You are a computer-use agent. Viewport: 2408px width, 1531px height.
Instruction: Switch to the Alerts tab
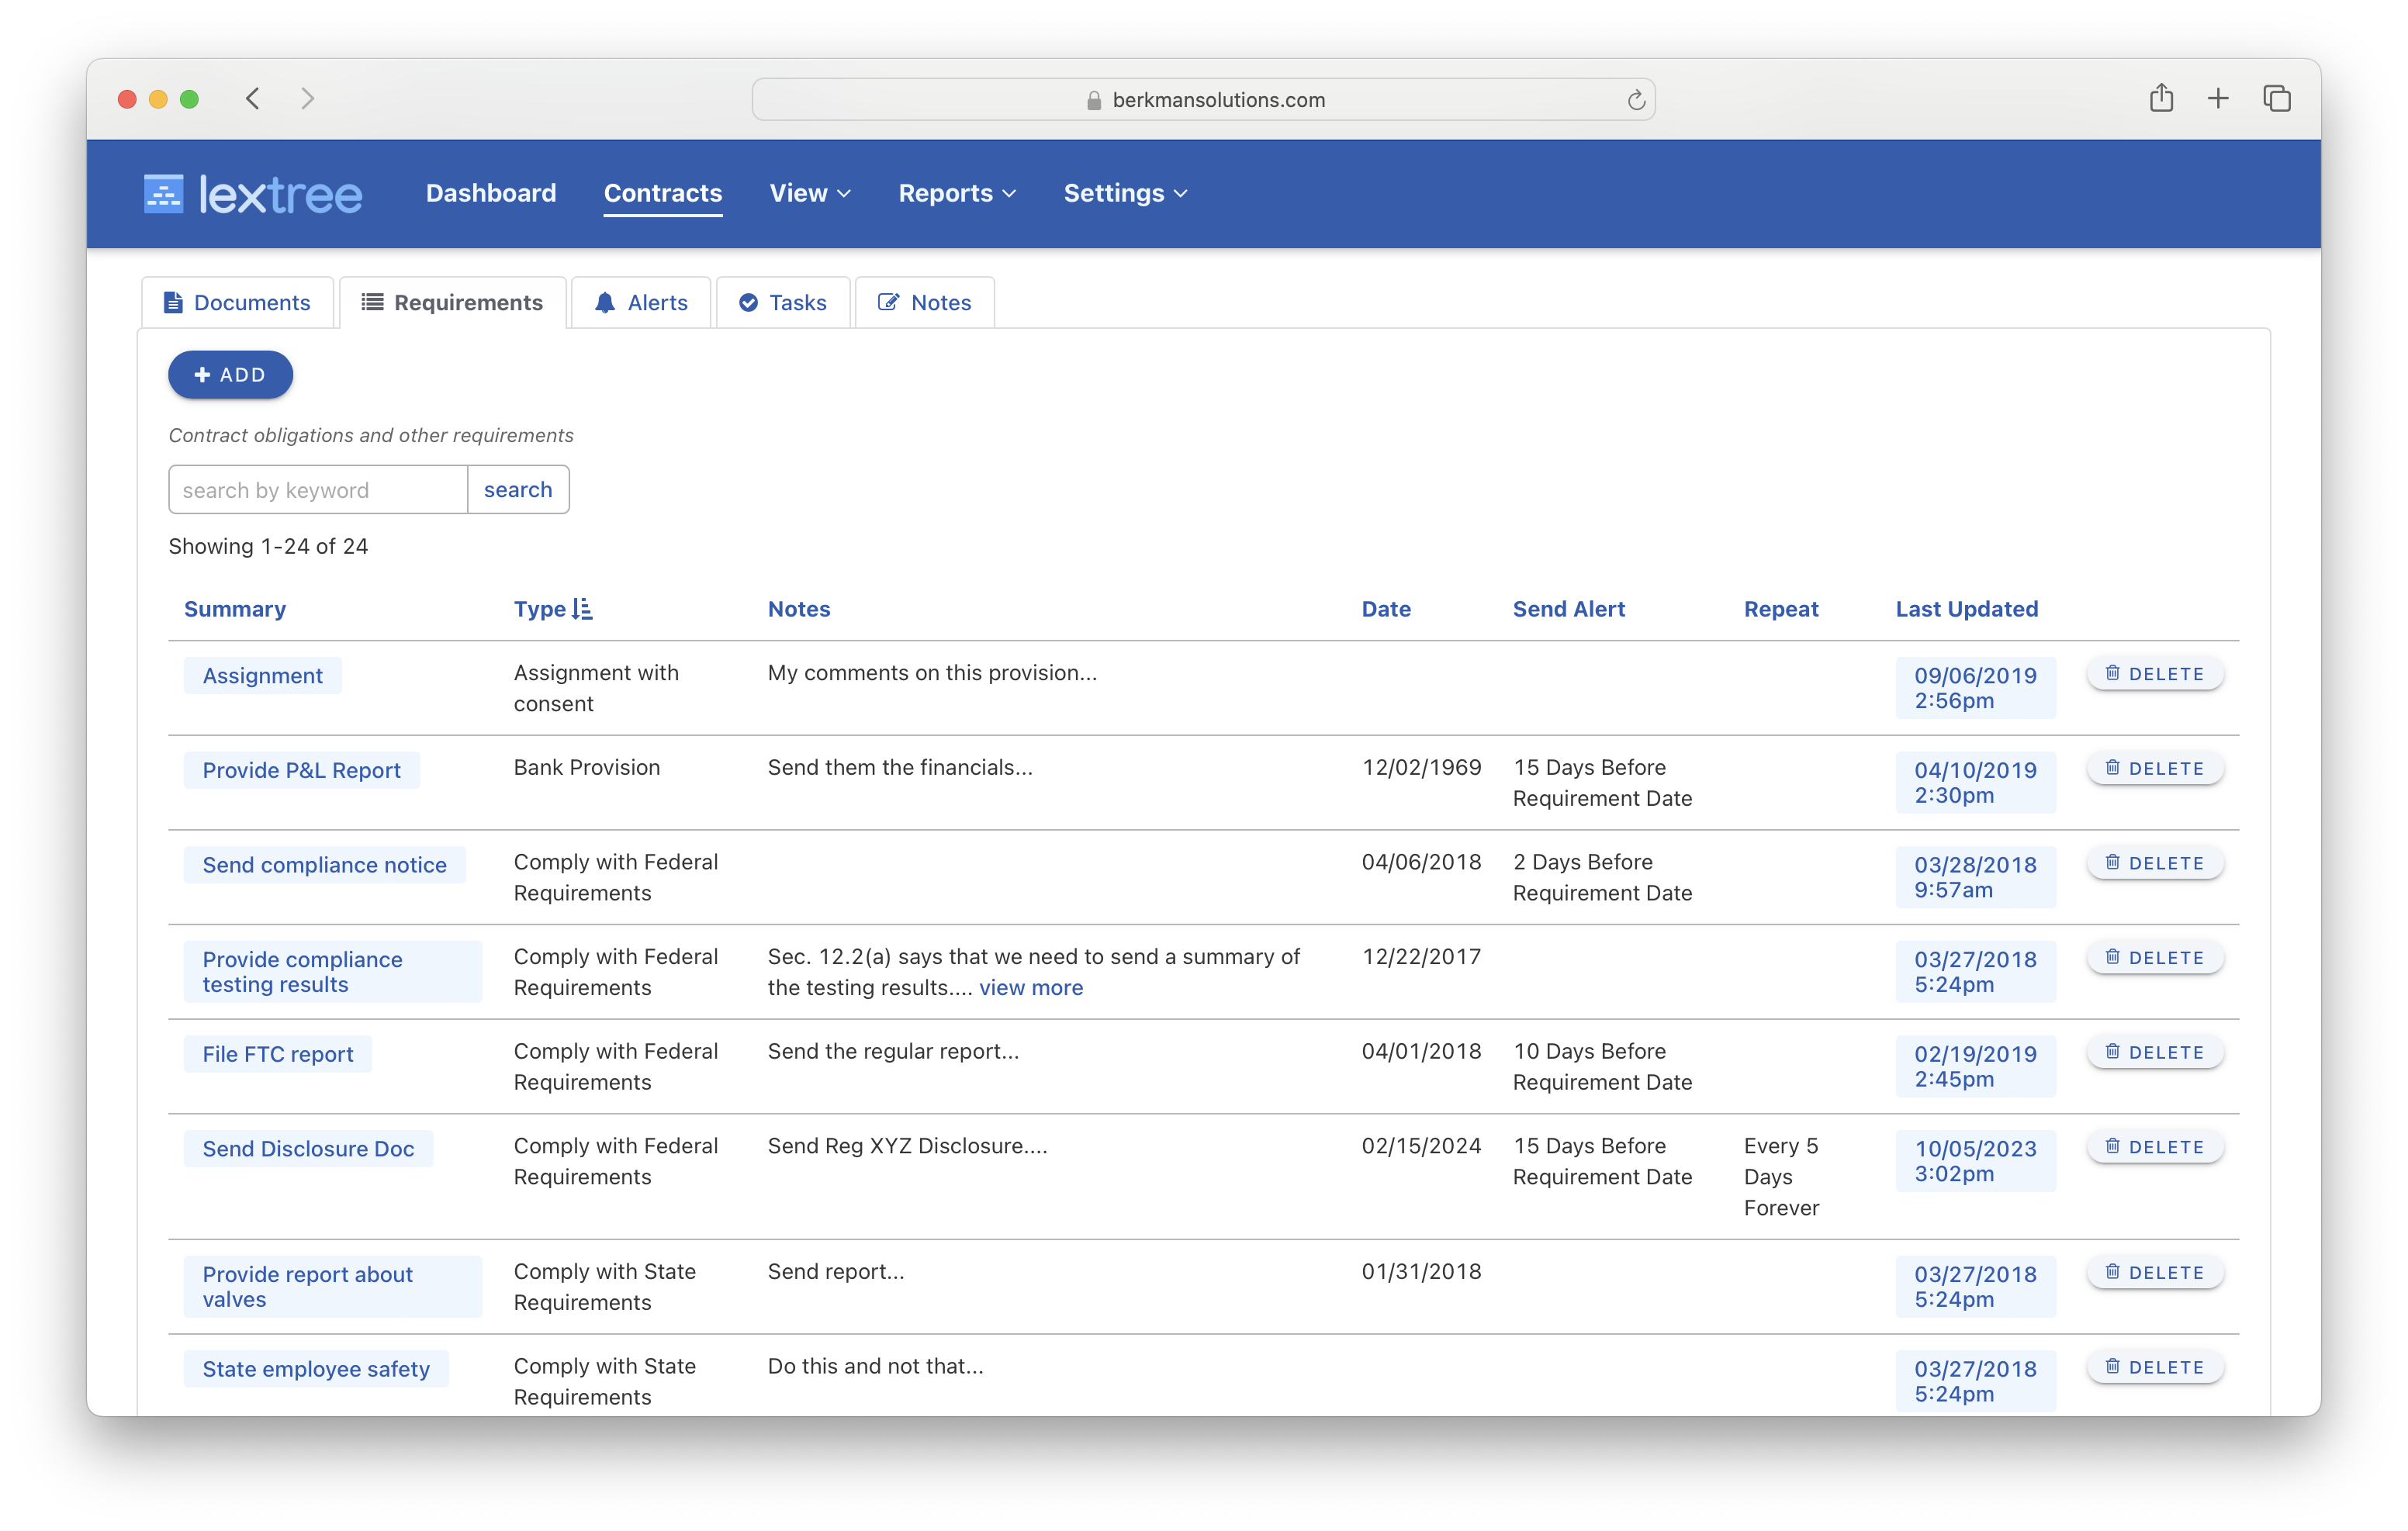point(641,303)
